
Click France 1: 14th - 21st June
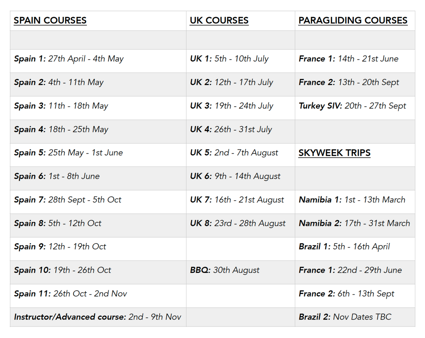pyautogui.click(x=348, y=59)
